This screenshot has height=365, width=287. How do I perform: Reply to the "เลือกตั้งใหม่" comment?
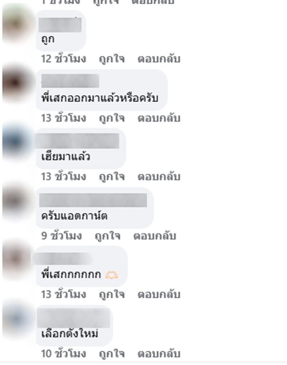(x=159, y=354)
